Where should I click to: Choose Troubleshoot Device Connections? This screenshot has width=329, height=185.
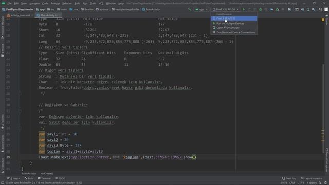point(234,32)
